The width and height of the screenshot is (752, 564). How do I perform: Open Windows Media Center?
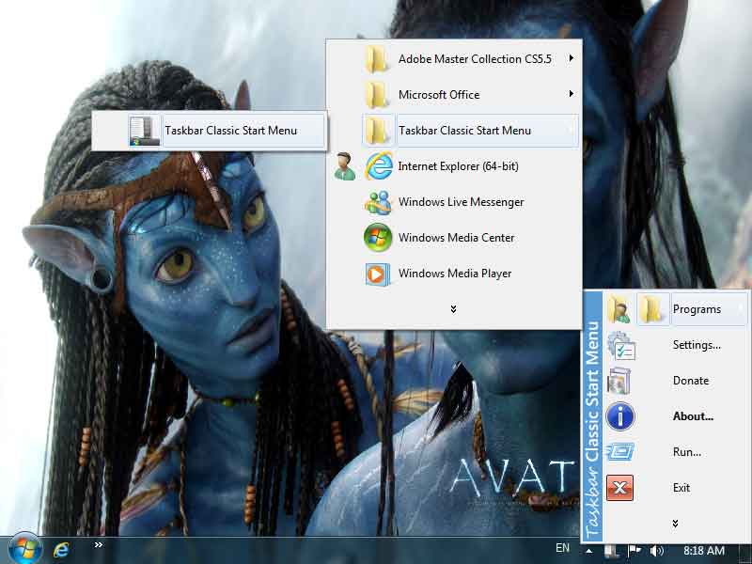click(454, 238)
